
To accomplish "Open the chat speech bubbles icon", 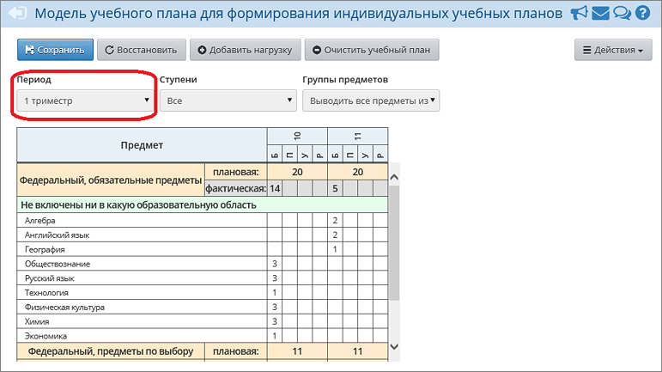I will 622,14.
